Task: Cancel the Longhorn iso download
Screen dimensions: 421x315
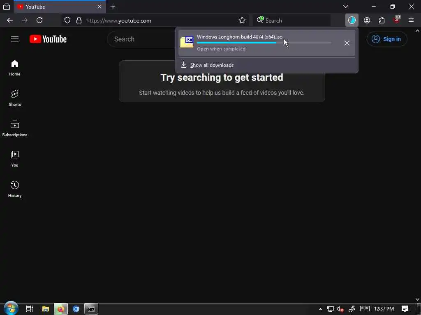Action: (347, 43)
